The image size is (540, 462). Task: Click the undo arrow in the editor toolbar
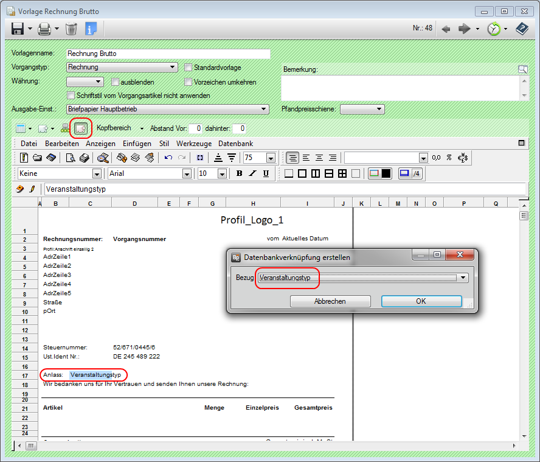click(168, 158)
